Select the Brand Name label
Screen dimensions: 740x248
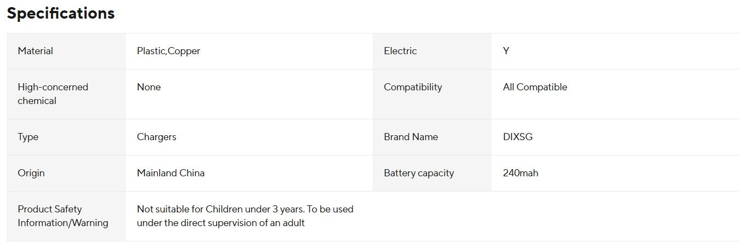(x=411, y=137)
